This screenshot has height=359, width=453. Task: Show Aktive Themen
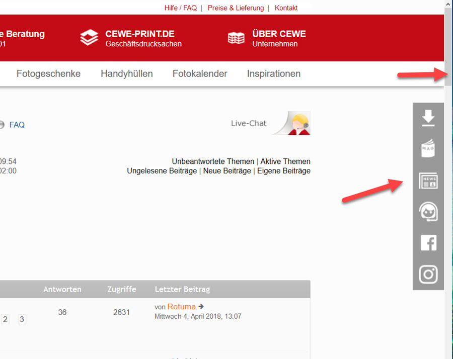point(285,161)
